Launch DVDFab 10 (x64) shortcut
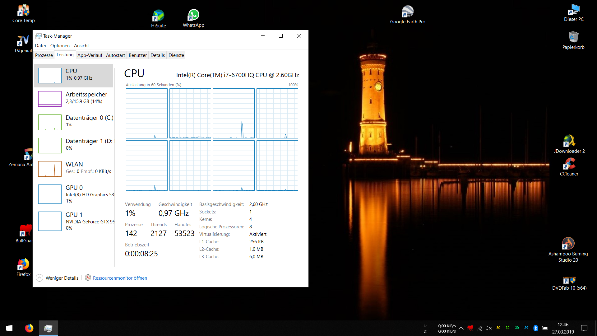The width and height of the screenshot is (597, 336). click(x=569, y=283)
